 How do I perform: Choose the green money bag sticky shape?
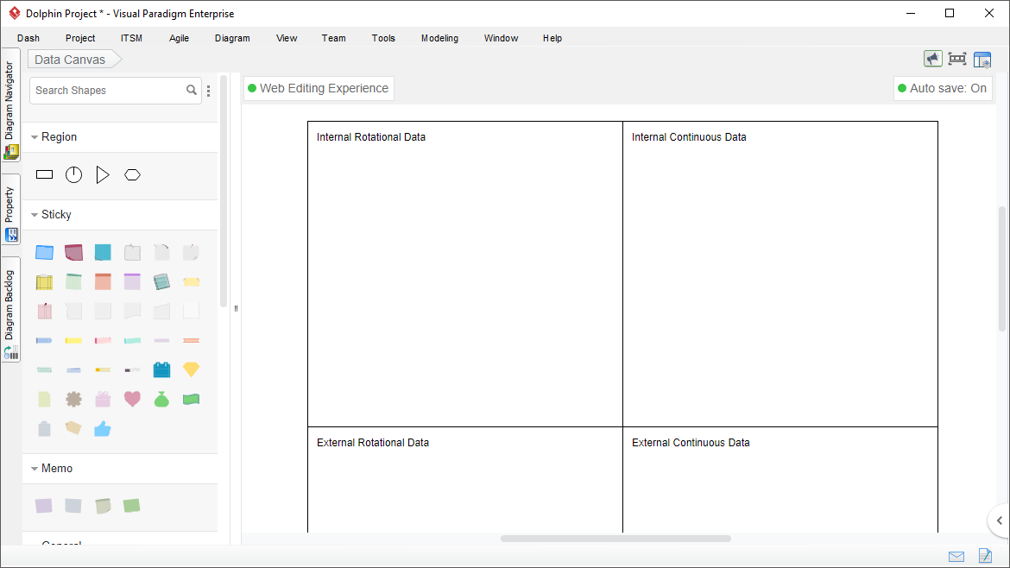coord(161,399)
